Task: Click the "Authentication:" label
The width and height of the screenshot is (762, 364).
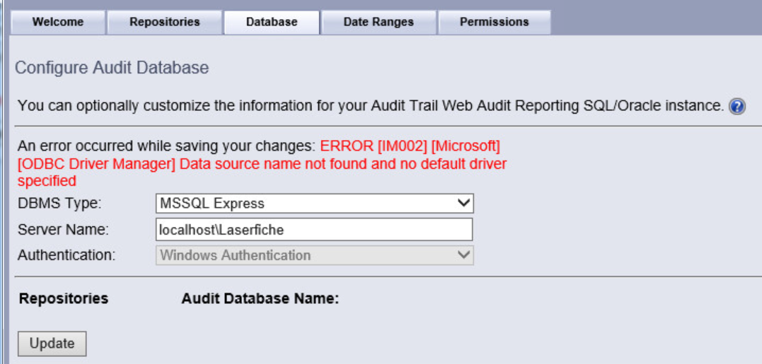Action: click(66, 255)
